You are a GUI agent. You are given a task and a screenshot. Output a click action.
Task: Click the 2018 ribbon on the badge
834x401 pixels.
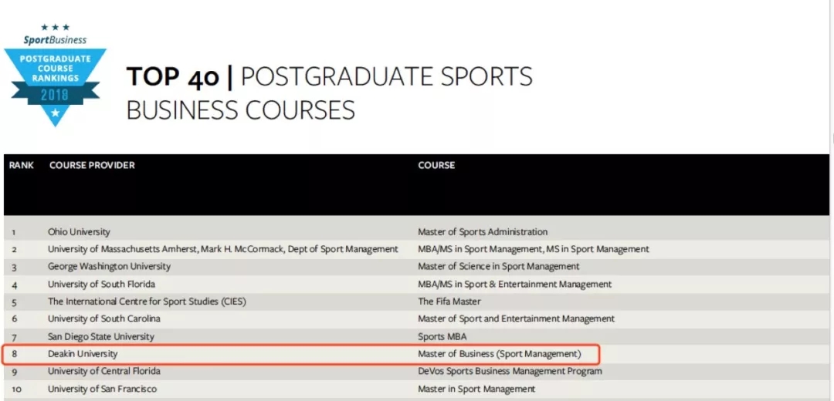point(55,96)
